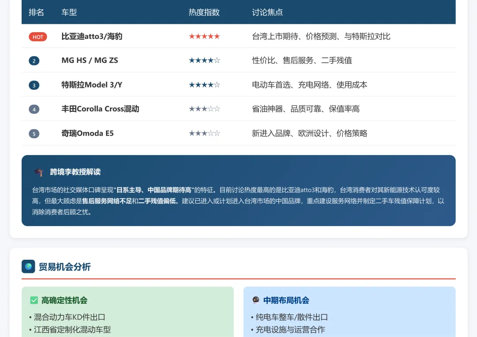Select the 比亚迪atto3/海豹 model name
This screenshot has width=477, height=337.
tap(92, 37)
